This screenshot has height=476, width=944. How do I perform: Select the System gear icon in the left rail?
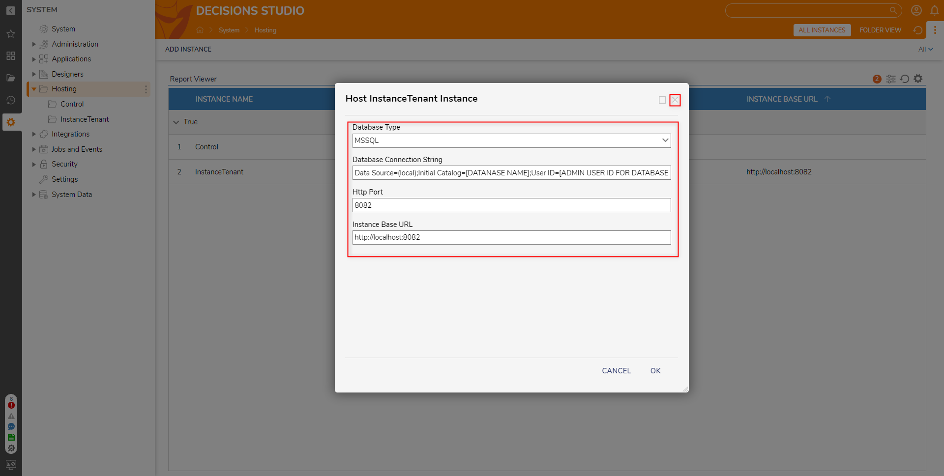11,122
